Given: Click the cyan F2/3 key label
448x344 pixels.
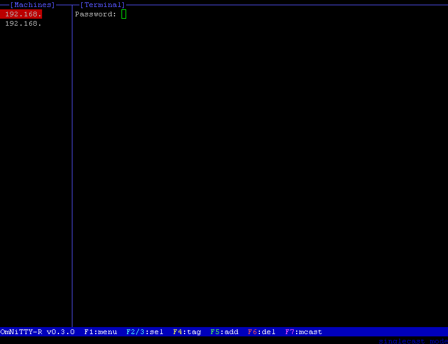Looking at the screenshot, I should pyautogui.click(x=136, y=332).
